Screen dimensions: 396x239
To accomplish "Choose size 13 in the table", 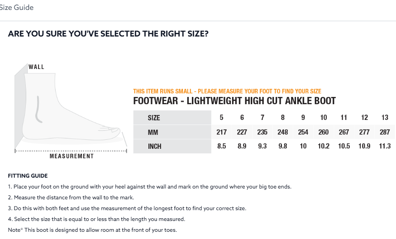I will point(385,118).
